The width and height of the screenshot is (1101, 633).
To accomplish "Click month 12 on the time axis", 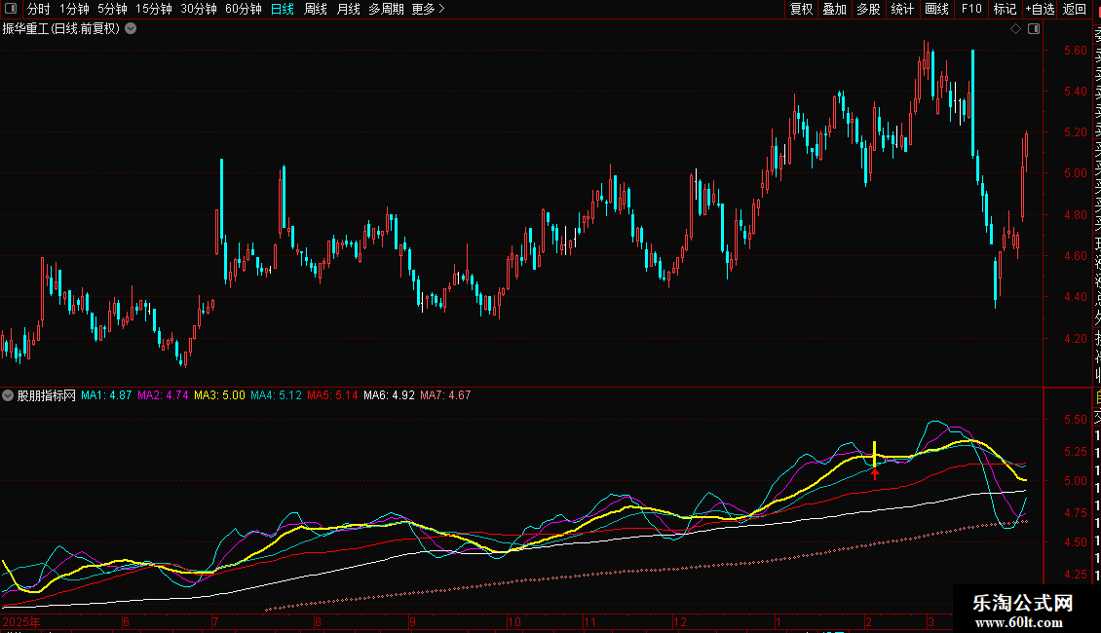I will (679, 621).
